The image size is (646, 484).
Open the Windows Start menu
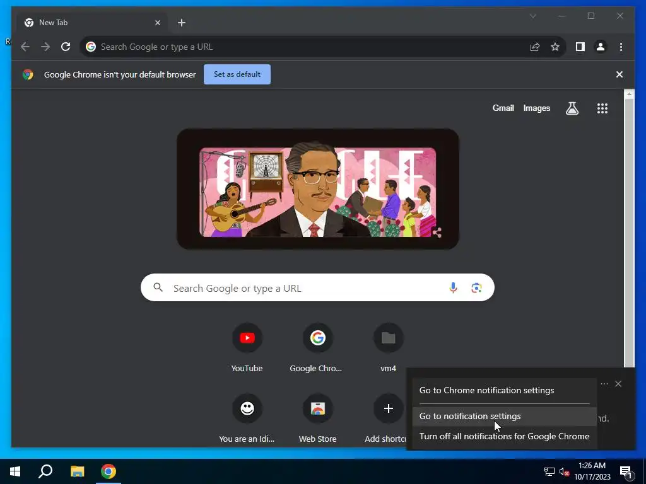[x=15, y=471]
